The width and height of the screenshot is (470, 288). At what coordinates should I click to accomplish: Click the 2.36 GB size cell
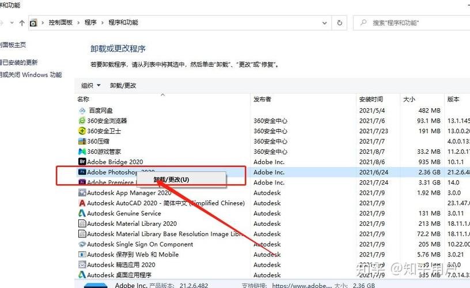429,172
